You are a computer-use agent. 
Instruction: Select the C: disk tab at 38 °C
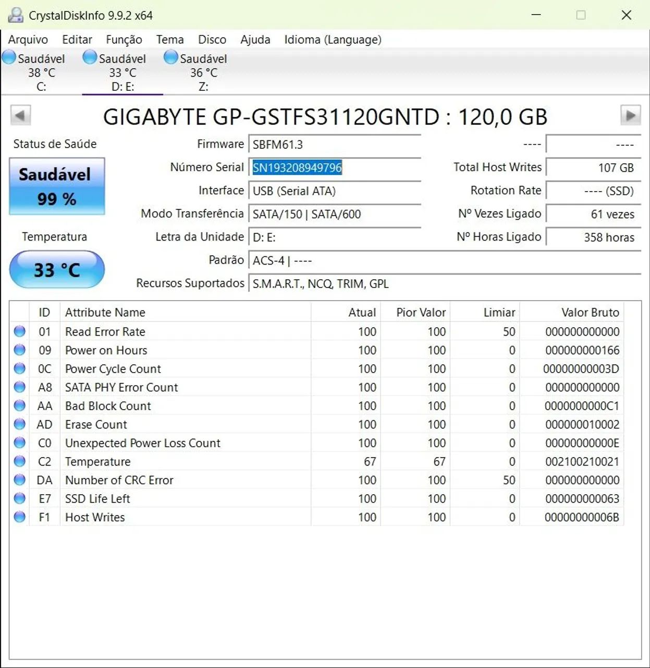[x=41, y=72]
